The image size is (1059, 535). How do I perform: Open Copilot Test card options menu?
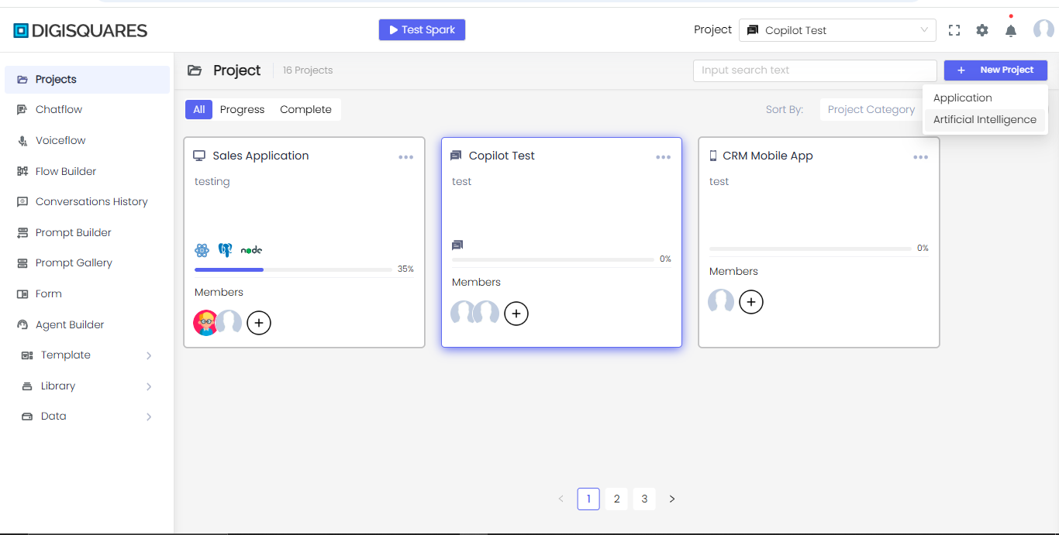[664, 157]
